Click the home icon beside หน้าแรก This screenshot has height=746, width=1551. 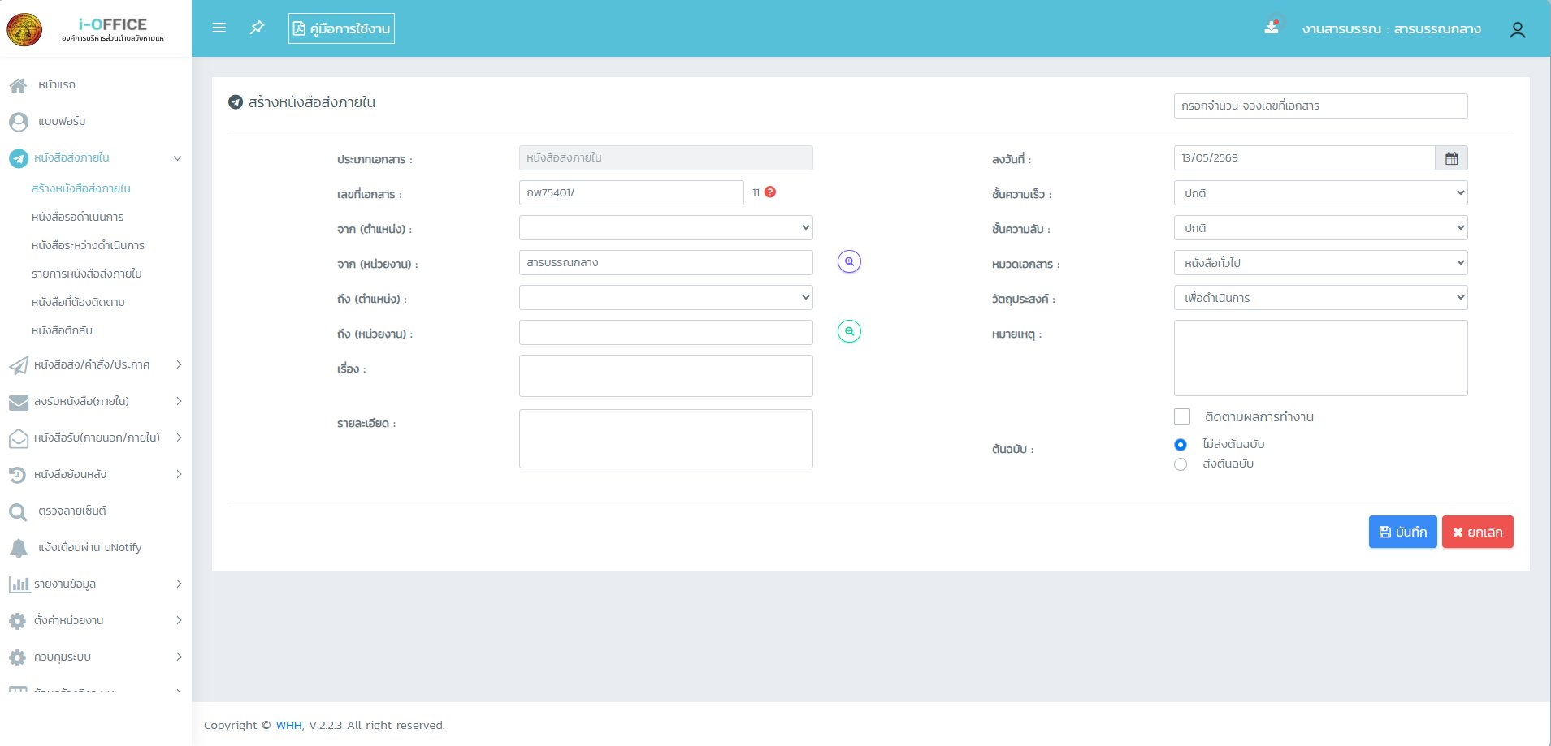point(18,85)
